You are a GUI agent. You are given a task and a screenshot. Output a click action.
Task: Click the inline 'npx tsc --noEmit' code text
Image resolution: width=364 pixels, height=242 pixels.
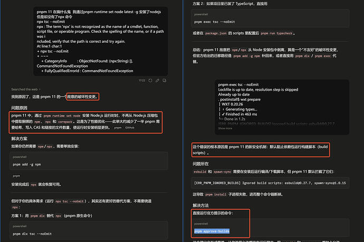pyautogui.click(x=70, y=201)
